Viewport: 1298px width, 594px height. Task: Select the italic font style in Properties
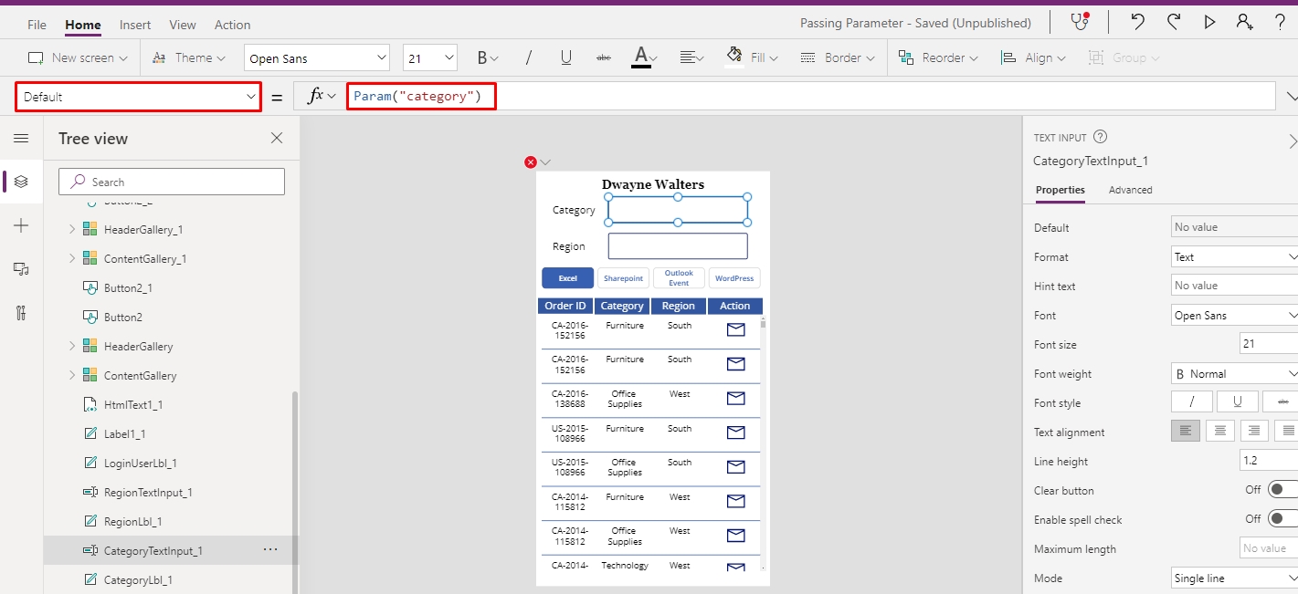[x=1192, y=402]
